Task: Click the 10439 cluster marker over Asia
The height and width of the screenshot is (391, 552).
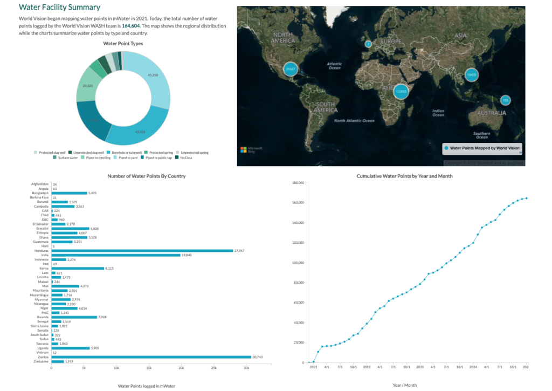Action: (x=471, y=74)
